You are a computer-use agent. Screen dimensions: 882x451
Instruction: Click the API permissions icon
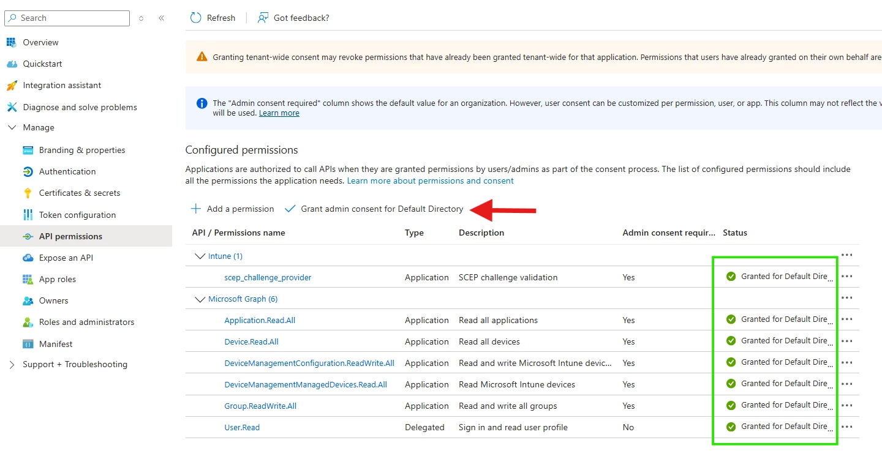click(x=28, y=236)
